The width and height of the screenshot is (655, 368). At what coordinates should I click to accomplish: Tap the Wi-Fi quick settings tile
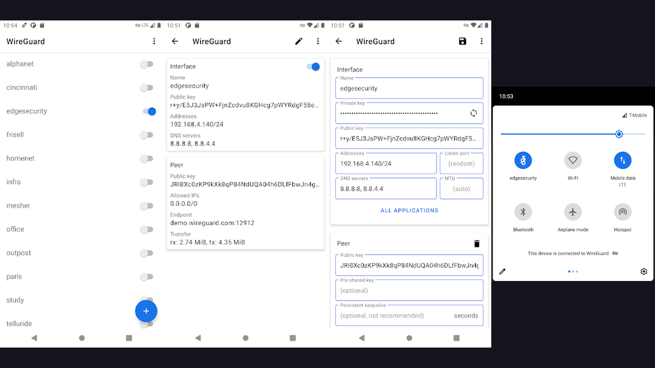click(x=573, y=160)
